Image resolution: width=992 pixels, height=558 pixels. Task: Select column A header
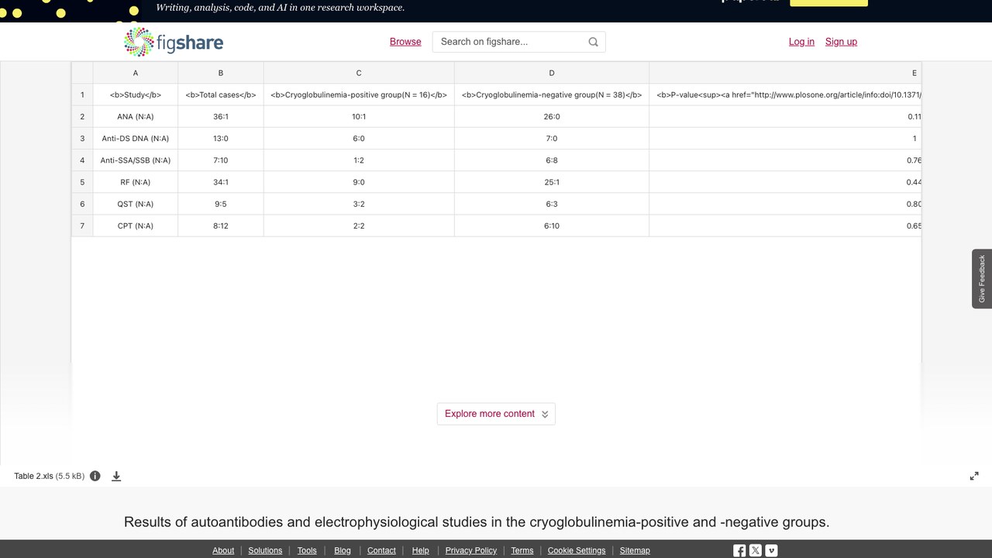[136, 73]
